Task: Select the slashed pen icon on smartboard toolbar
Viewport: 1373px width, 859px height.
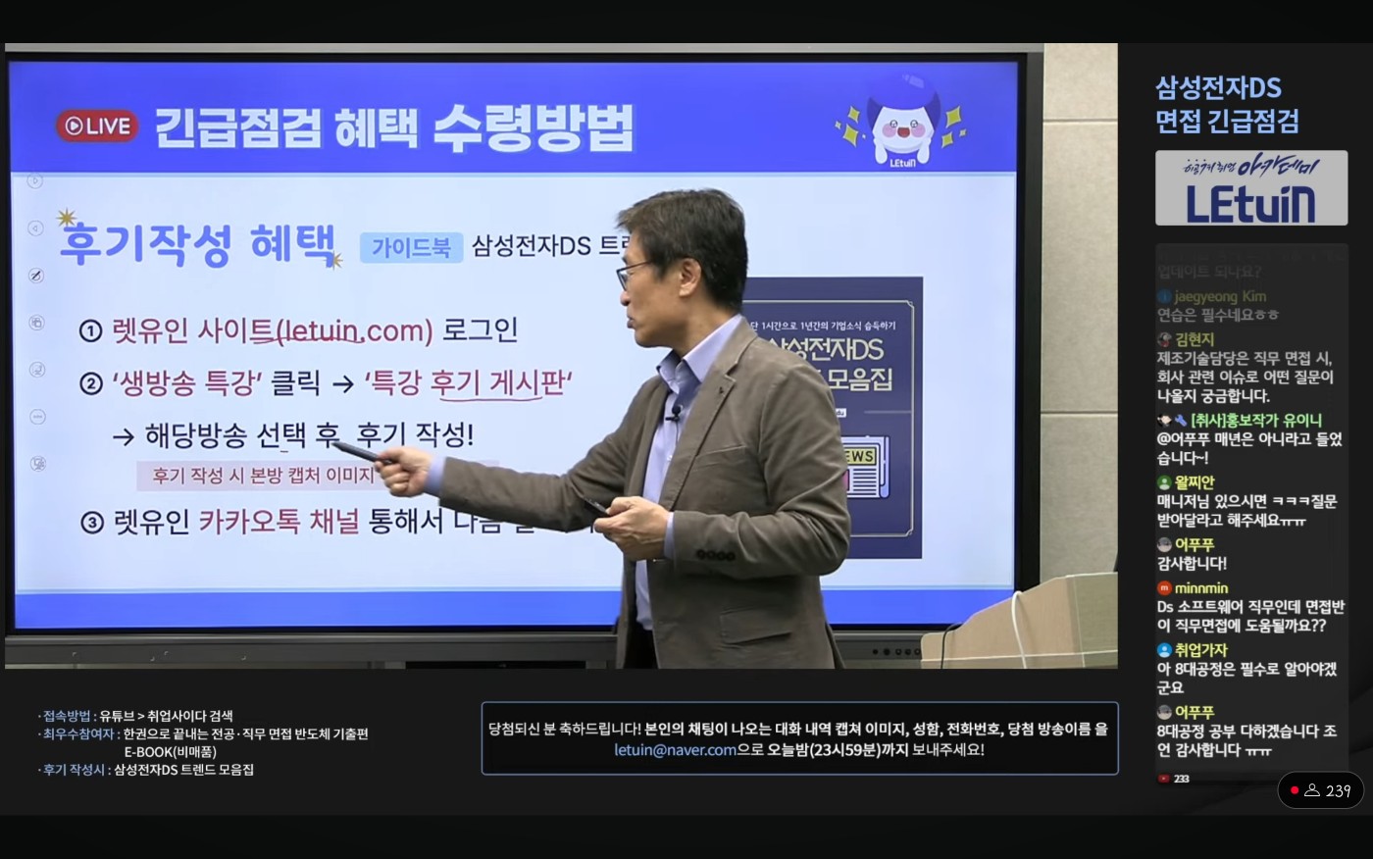Action: [36, 276]
